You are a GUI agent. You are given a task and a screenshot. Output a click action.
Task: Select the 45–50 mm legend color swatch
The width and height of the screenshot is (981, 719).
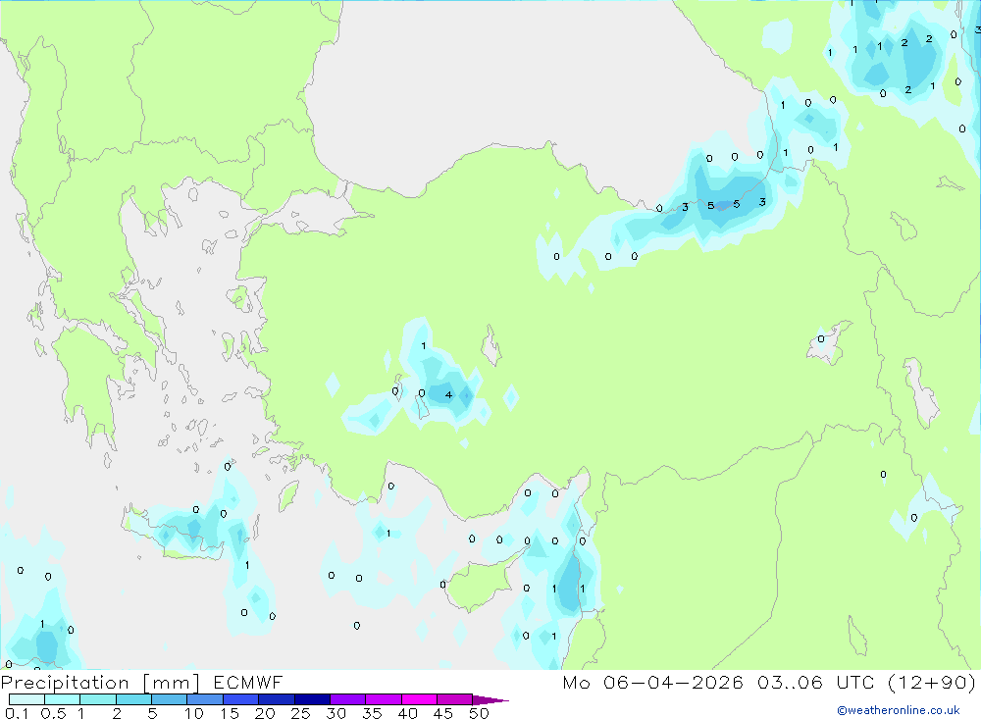[x=455, y=699]
